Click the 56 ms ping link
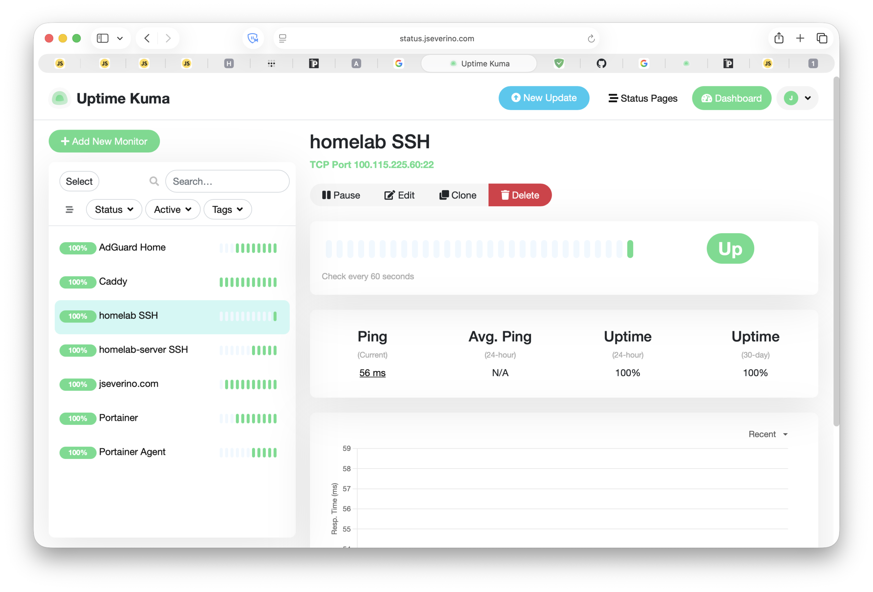This screenshot has height=592, width=873. pos(372,373)
